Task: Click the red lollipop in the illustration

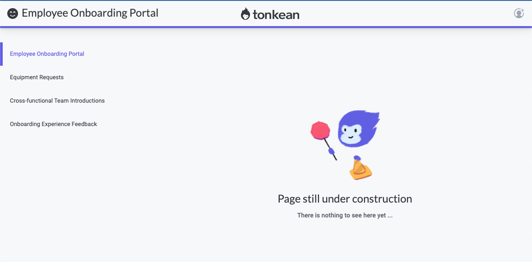Action: point(321,130)
